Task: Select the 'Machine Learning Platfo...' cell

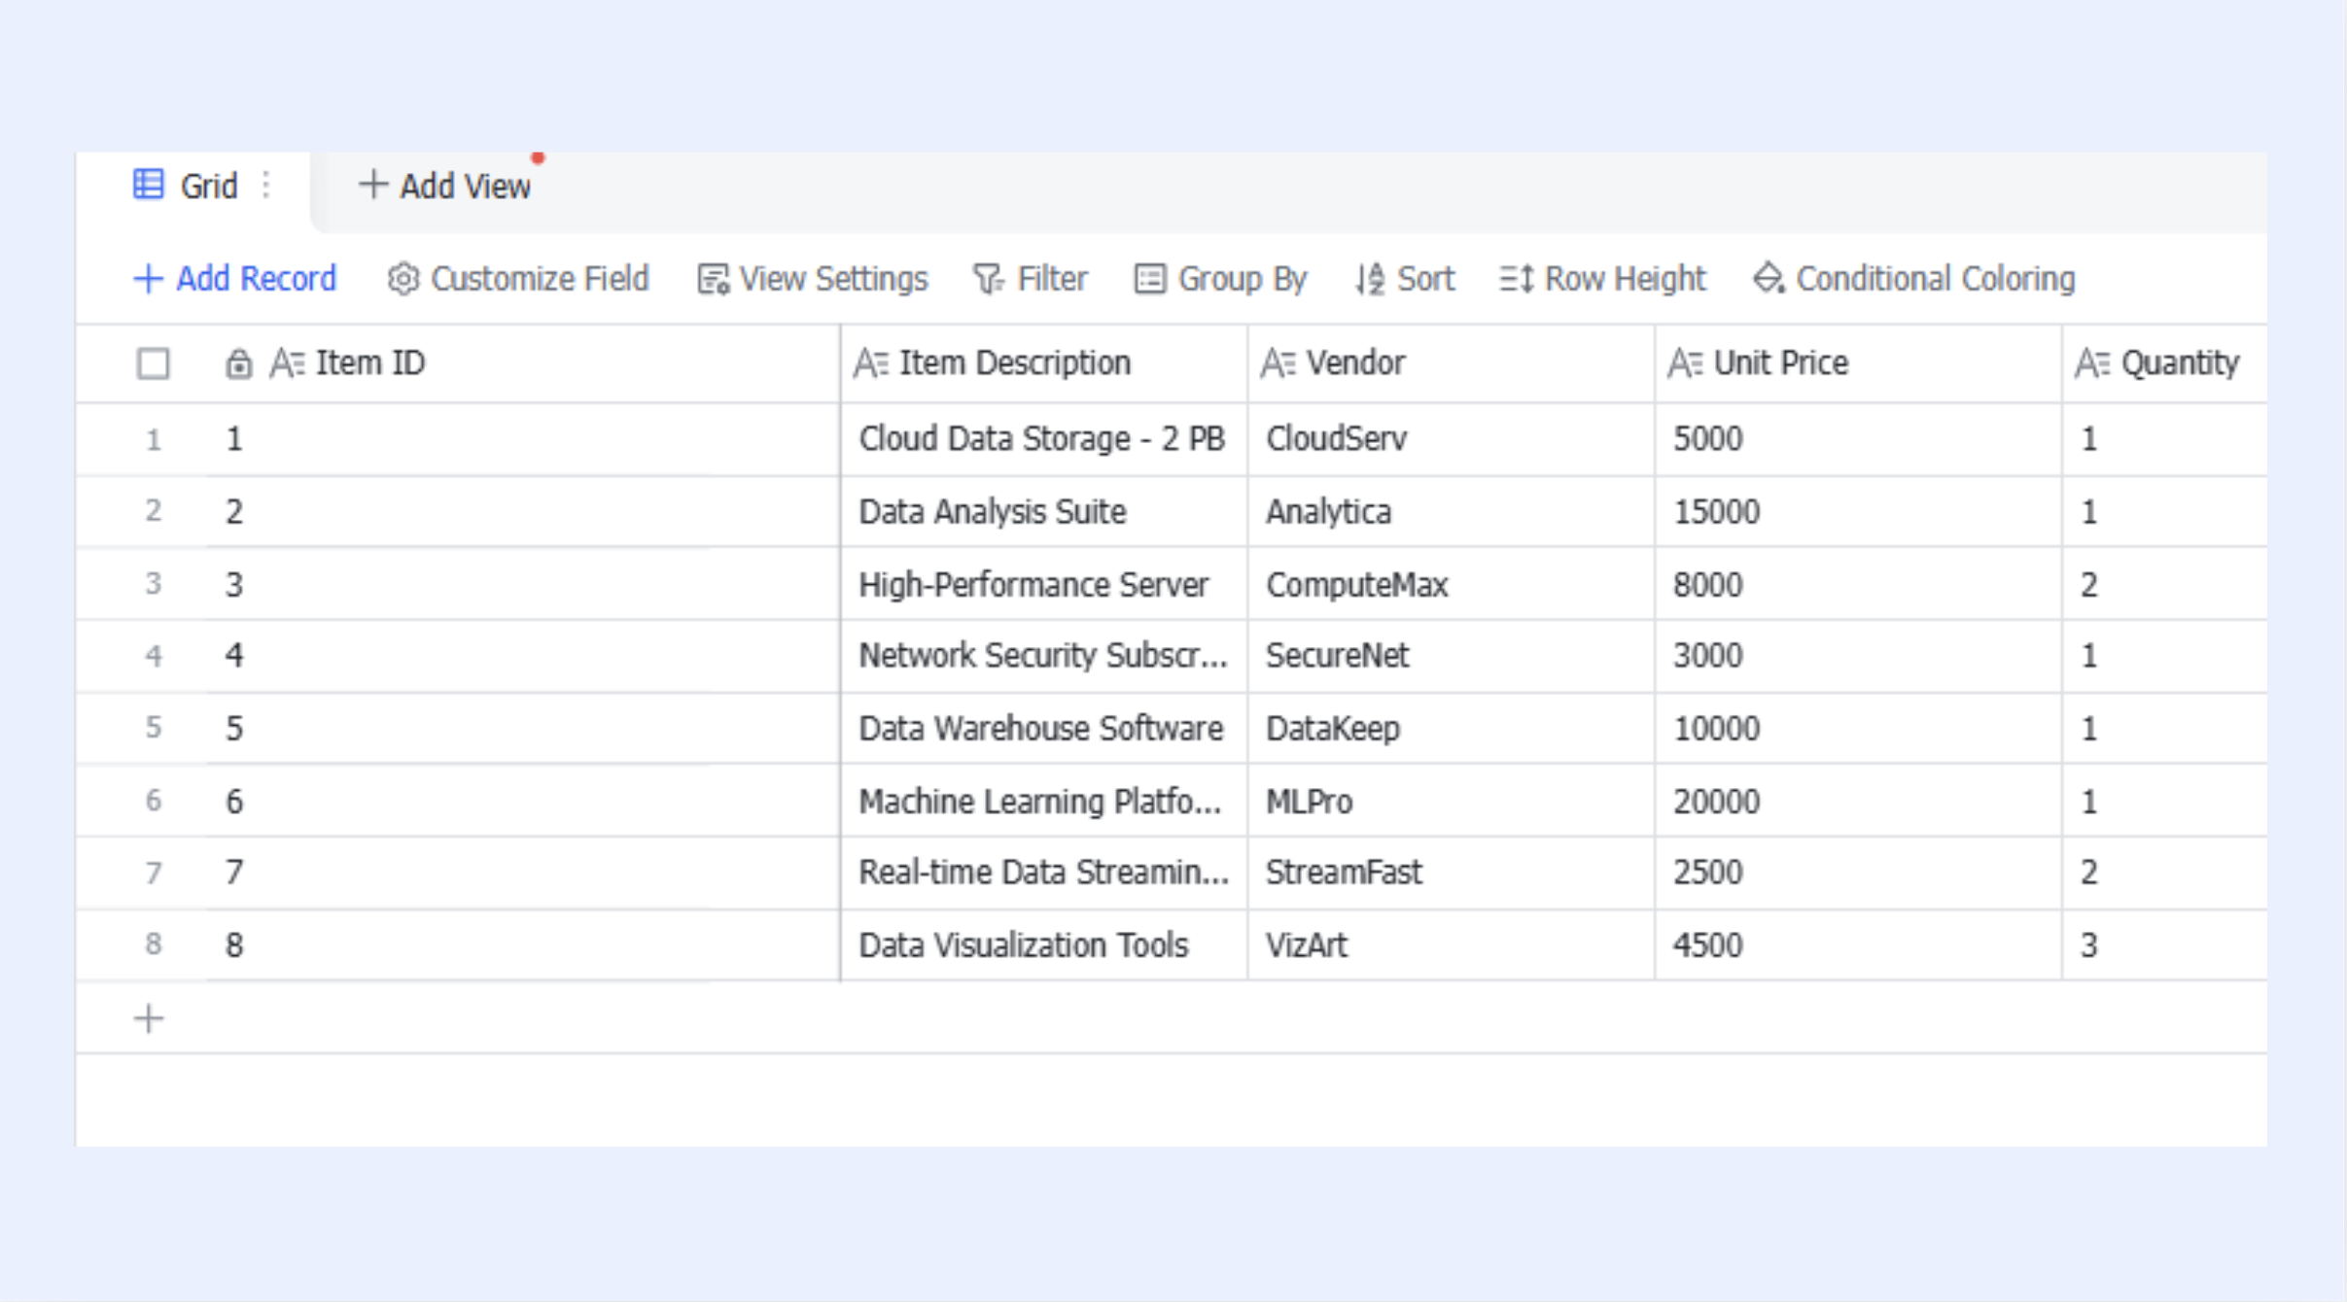Action: click(1044, 802)
